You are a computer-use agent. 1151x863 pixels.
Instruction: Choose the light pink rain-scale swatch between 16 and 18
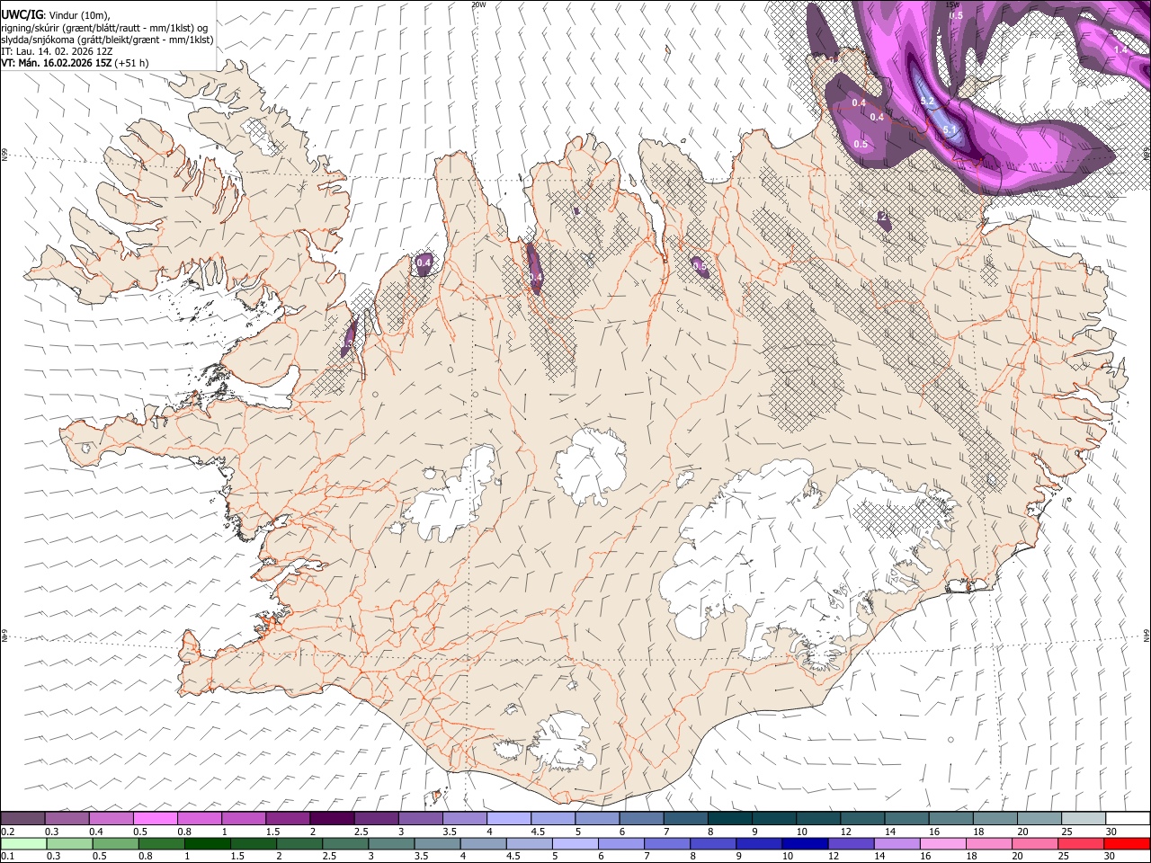pyautogui.click(x=941, y=843)
